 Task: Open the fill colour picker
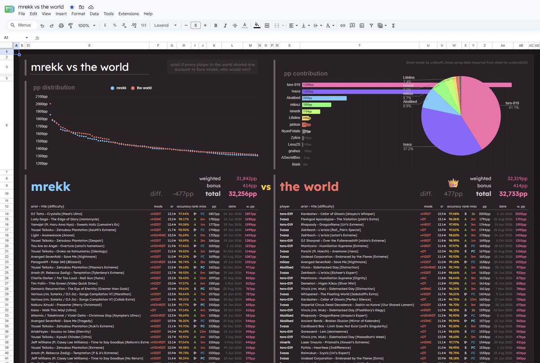point(257,26)
